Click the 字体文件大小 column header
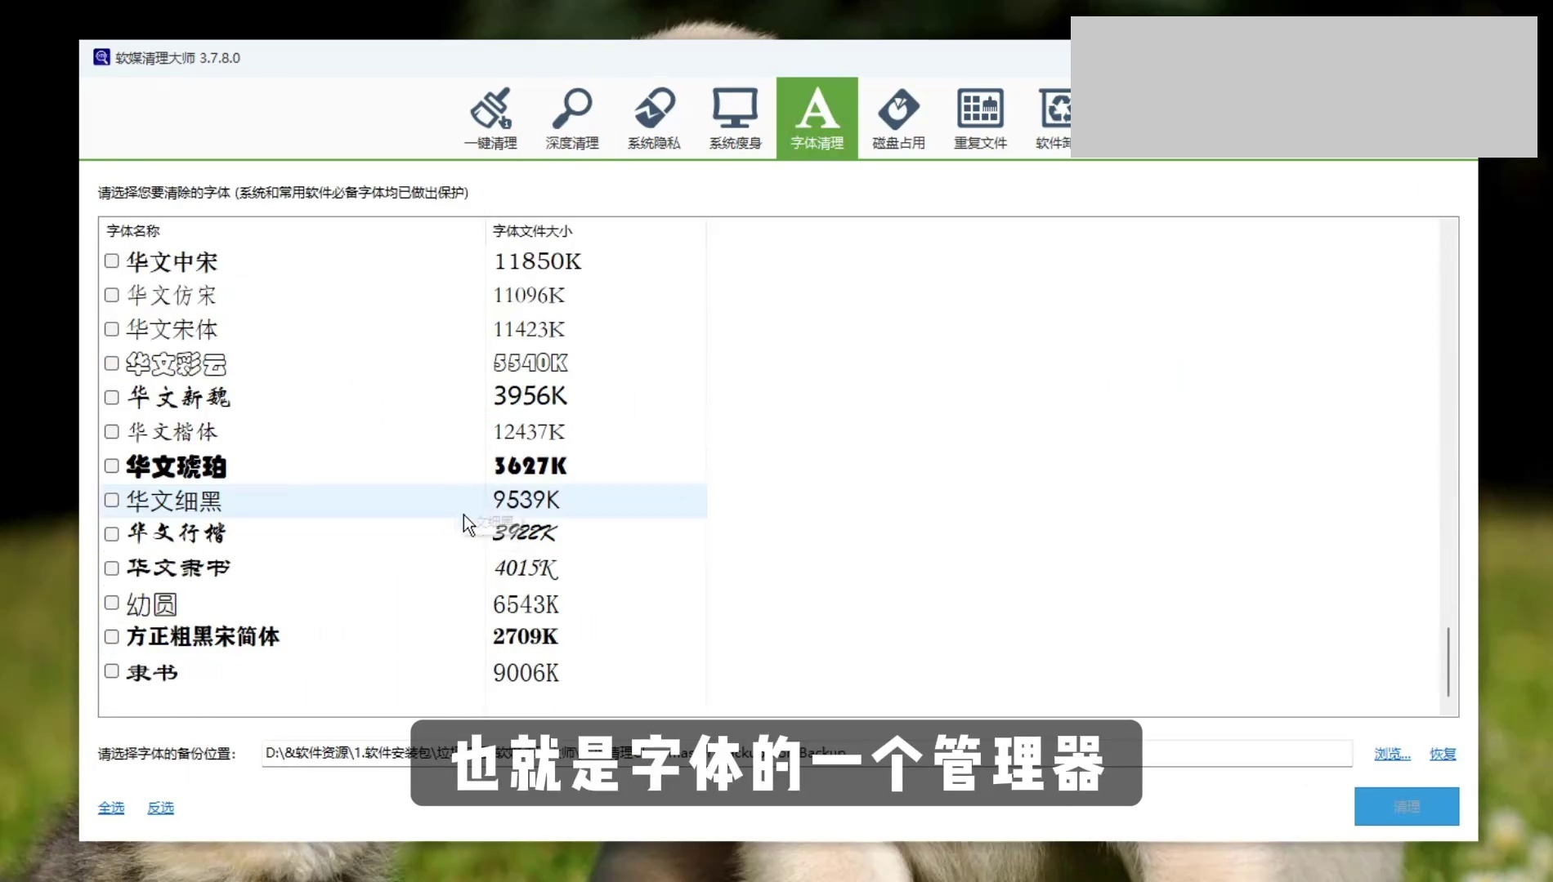The height and width of the screenshot is (882, 1553). point(532,231)
